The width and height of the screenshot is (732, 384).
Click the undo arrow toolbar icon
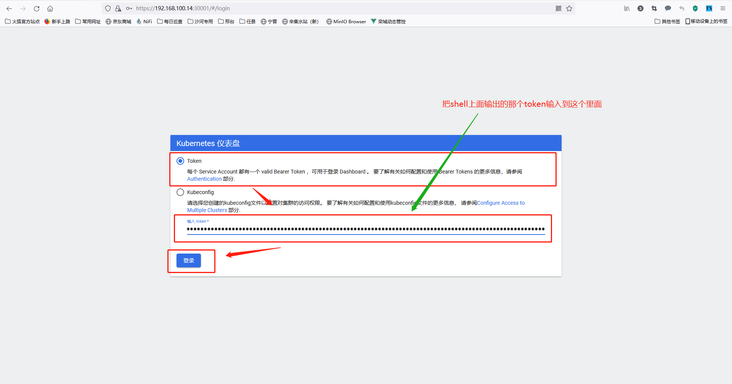[x=682, y=8]
